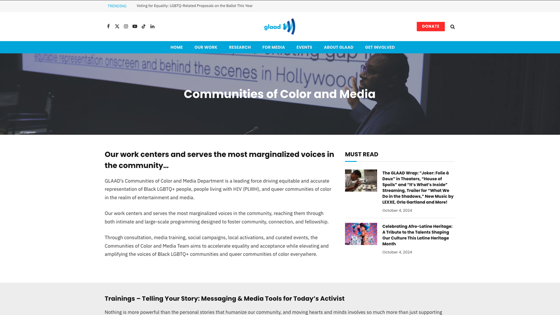Screen dimensions: 560x315
Task: Open trending Voting for Equality headline
Action: pos(195,6)
